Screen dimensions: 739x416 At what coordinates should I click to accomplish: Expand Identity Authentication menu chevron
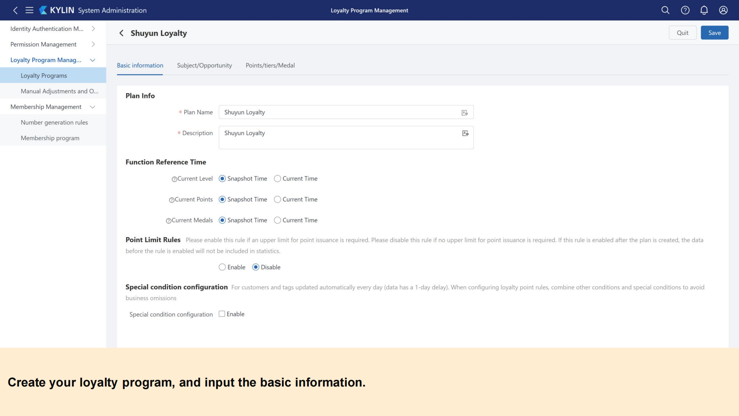pos(93,29)
